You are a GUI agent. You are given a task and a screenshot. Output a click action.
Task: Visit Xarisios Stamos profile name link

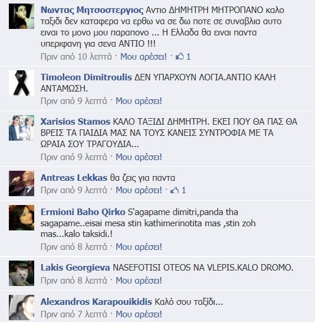(76, 122)
